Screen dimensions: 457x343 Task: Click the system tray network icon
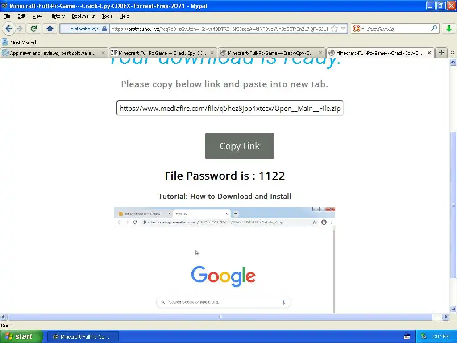424,337
